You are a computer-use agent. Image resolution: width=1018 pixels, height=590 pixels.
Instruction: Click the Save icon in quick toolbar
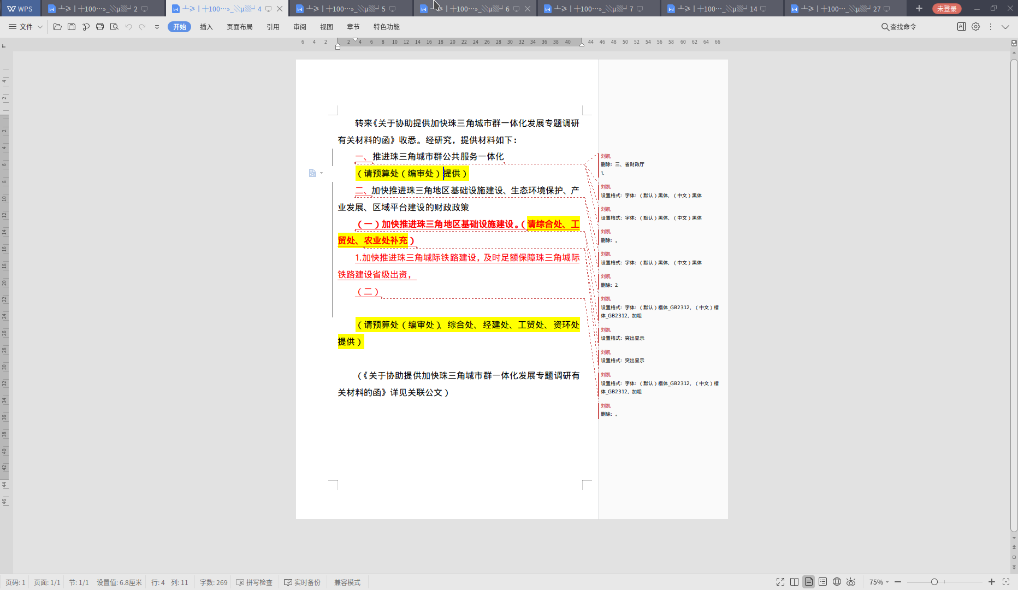72,27
